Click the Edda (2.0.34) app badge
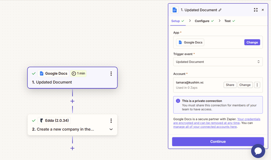Viewport: 271px width, 160px height. pyautogui.click(x=54, y=120)
